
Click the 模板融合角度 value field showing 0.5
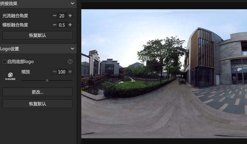pos(62,25)
